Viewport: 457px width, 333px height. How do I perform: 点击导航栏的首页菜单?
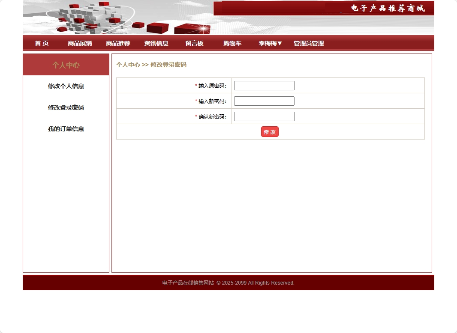(41, 43)
